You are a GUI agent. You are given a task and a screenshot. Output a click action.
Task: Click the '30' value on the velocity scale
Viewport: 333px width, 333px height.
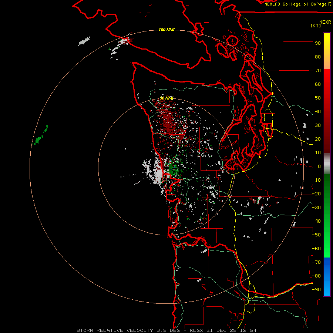point(318,125)
